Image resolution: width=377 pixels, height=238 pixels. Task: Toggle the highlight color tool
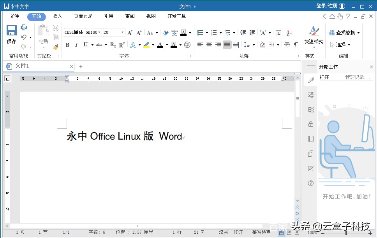click(147, 45)
